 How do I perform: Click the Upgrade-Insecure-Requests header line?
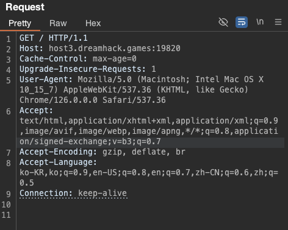[x=88, y=69]
